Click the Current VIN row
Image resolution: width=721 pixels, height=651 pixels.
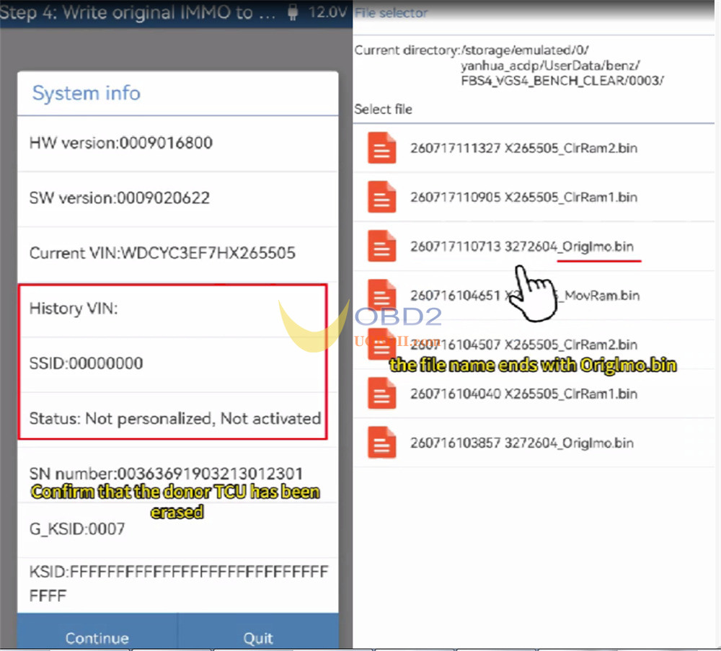click(x=178, y=254)
